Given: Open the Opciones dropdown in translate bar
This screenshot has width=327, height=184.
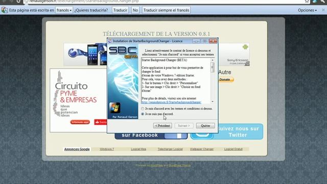Looking at the screenshot, I should (307, 10).
